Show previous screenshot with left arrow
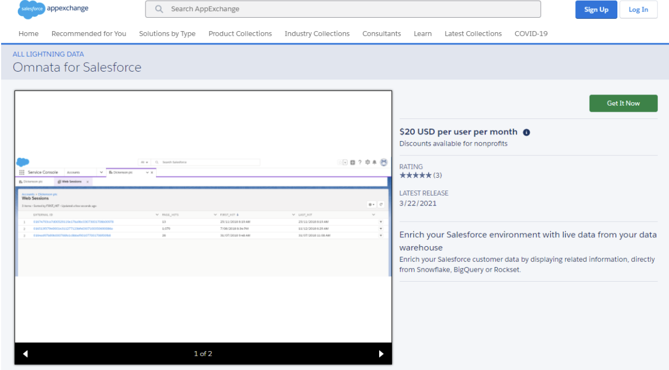The width and height of the screenshot is (669, 370). (x=26, y=354)
